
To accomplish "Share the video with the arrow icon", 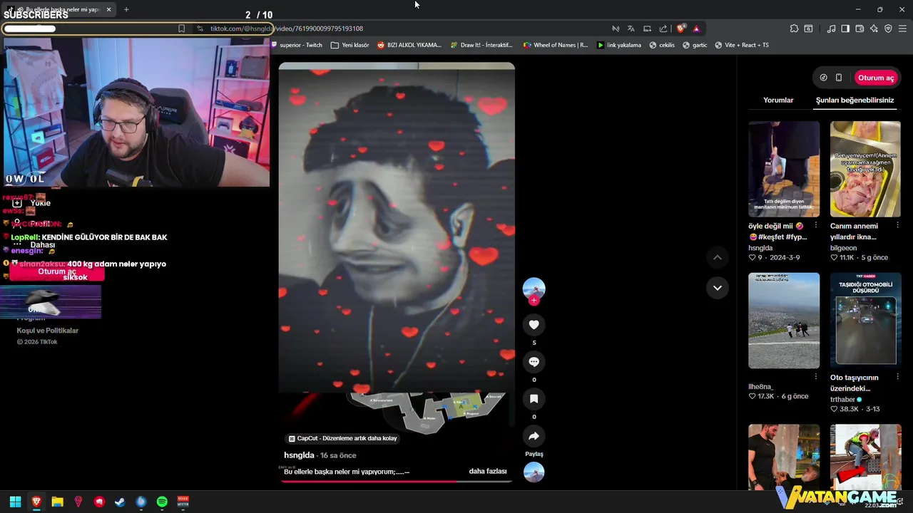I will 534,436.
